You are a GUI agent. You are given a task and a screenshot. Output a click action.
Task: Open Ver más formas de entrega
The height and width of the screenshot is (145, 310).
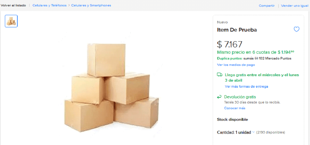246,86
